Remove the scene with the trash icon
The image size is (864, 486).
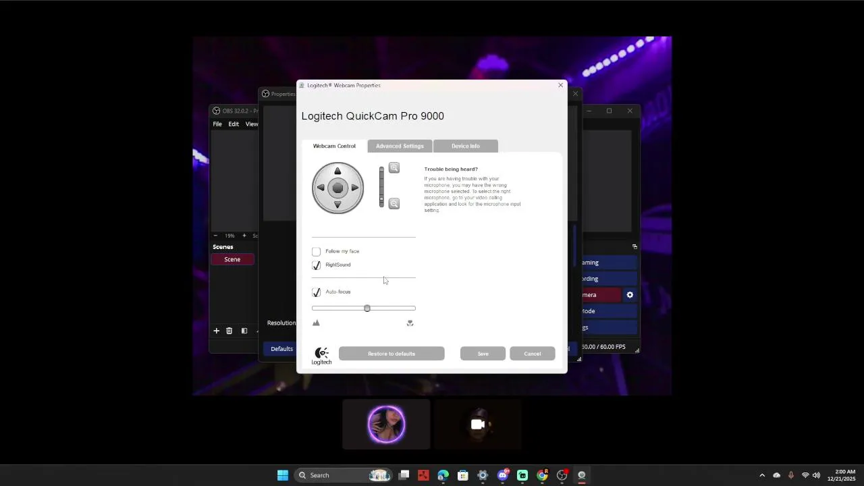tap(230, 331)
